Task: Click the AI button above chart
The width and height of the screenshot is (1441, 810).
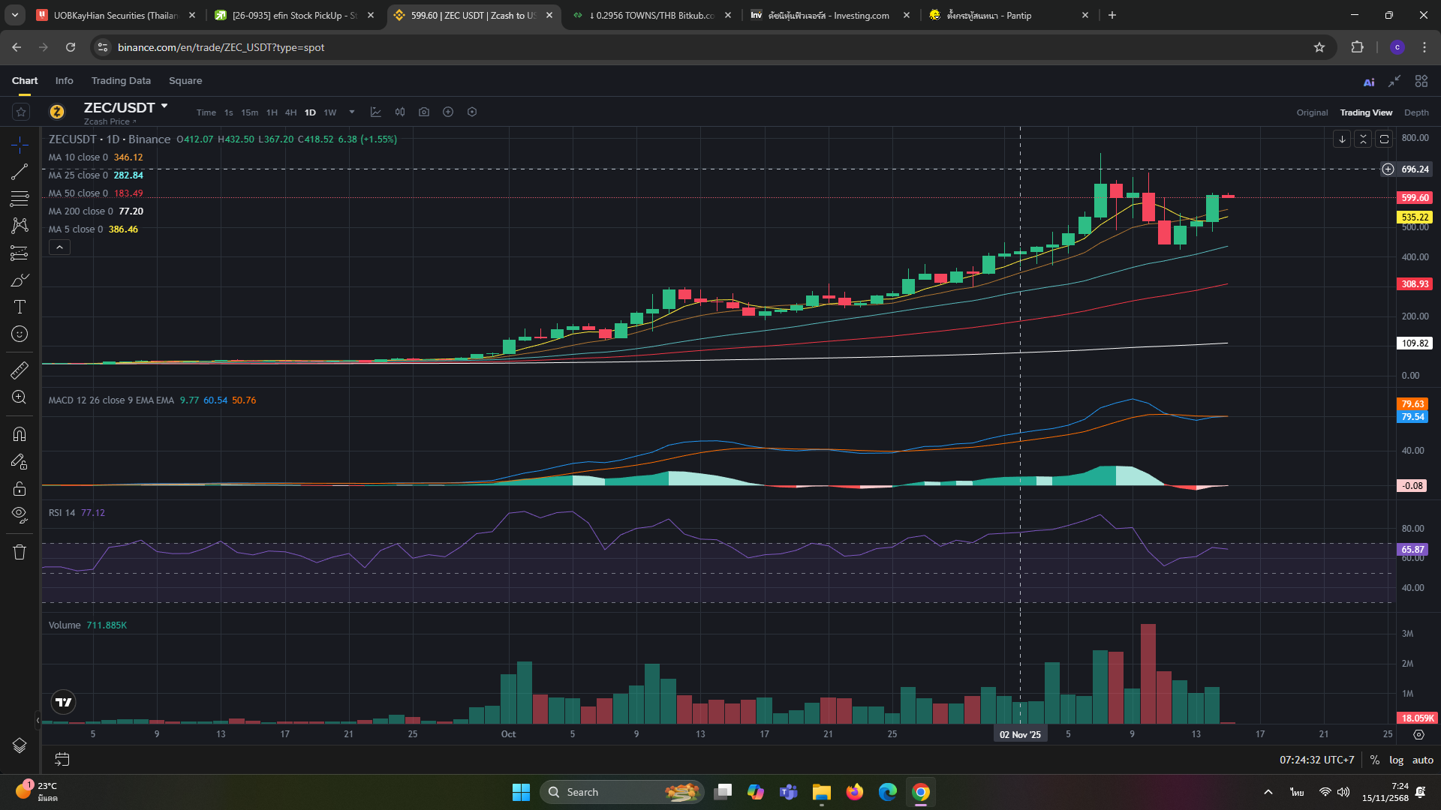Action: [1369, 82]
